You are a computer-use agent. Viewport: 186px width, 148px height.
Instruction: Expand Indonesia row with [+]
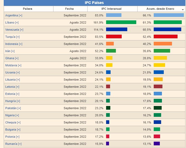21,44
